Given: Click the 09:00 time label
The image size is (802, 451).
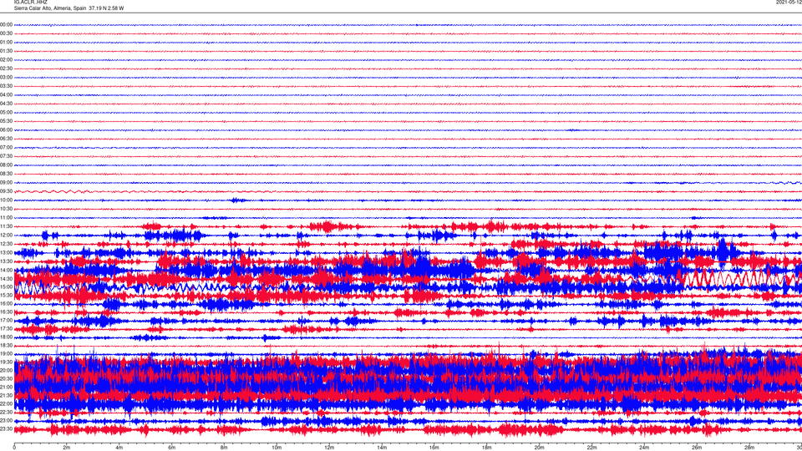Looking at the screenshot, I should coord(6,183).
